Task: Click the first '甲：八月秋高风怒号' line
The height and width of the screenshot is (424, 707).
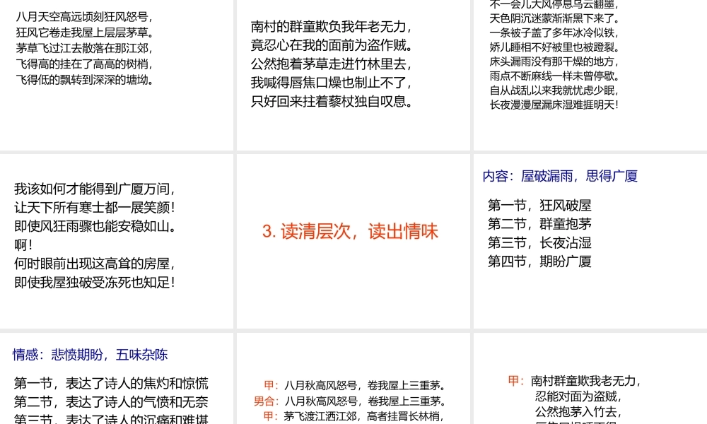Action: 356,386
